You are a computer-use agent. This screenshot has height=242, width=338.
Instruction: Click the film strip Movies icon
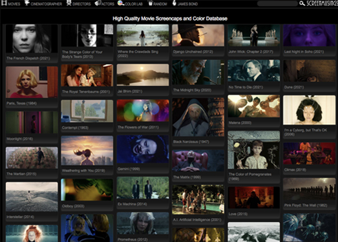[x=4, y=3]
